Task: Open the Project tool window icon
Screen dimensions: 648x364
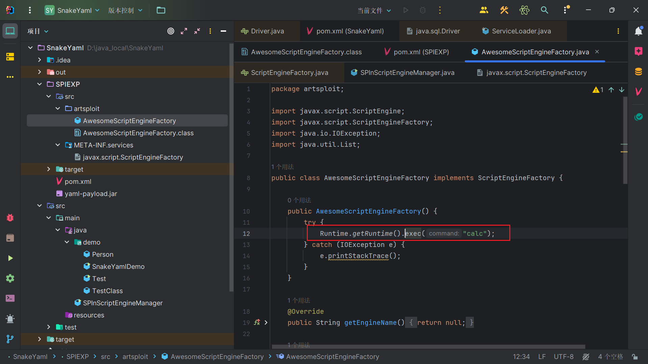Action: tap(10, 31)
